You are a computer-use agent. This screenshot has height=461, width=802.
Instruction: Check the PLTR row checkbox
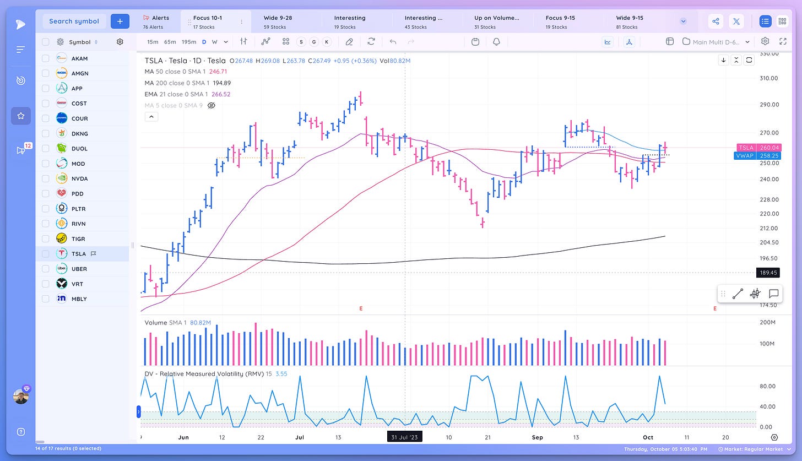(x=45, y=209)
